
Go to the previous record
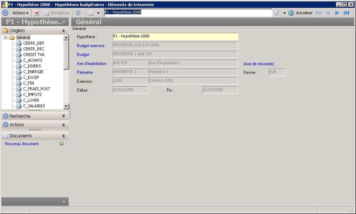pos(328,13)
